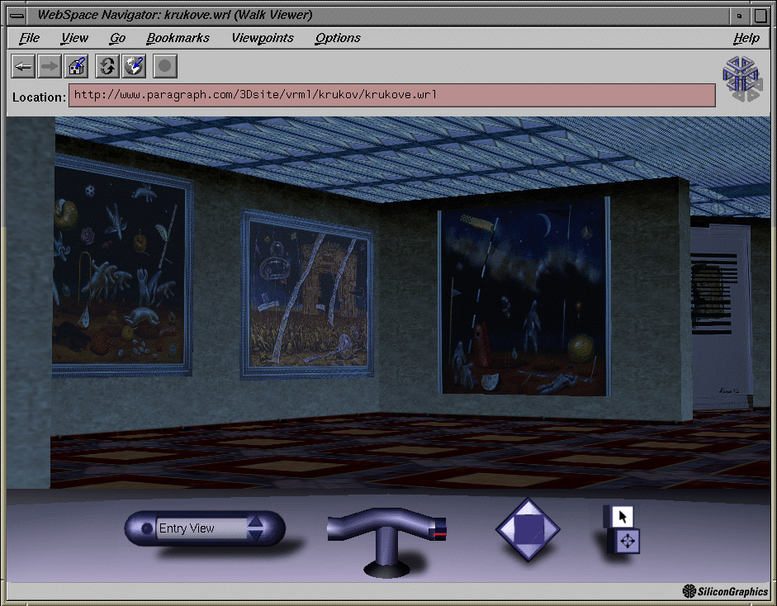The width and height of the screenshot is (777, 606).
Task: Open the Help menu
Action: (746, 38)
